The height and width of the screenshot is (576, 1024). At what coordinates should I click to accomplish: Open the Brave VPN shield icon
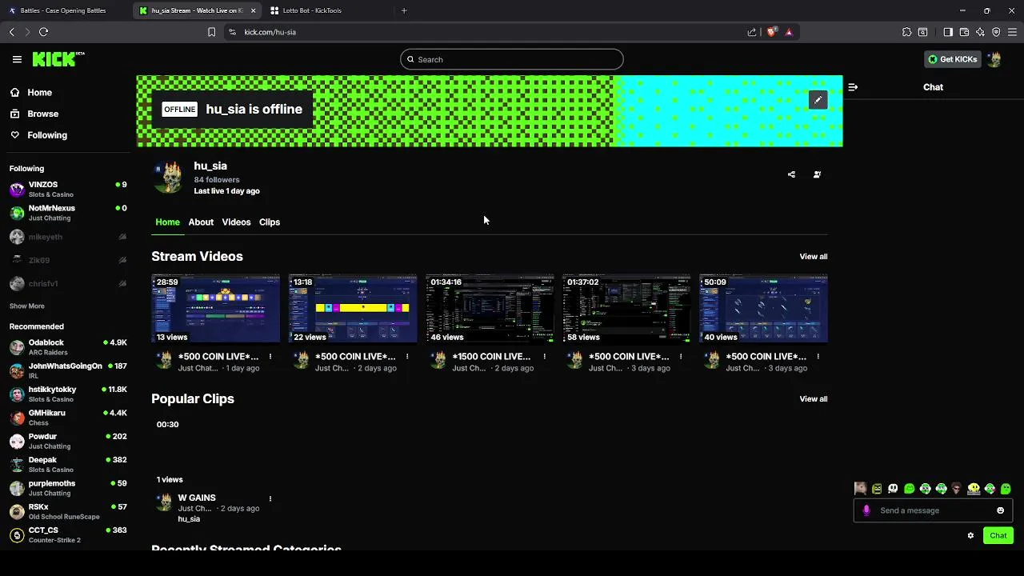(996, 32)
